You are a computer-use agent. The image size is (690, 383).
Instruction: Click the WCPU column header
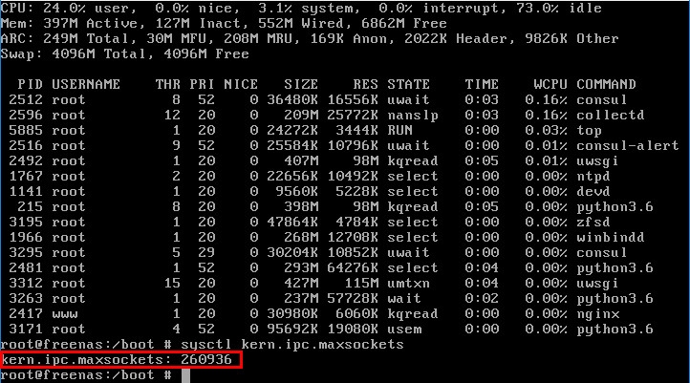click(x=550, y=84)
